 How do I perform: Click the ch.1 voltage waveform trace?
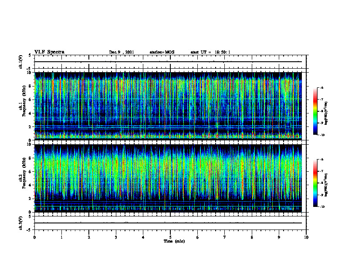[x=168, y=62]
